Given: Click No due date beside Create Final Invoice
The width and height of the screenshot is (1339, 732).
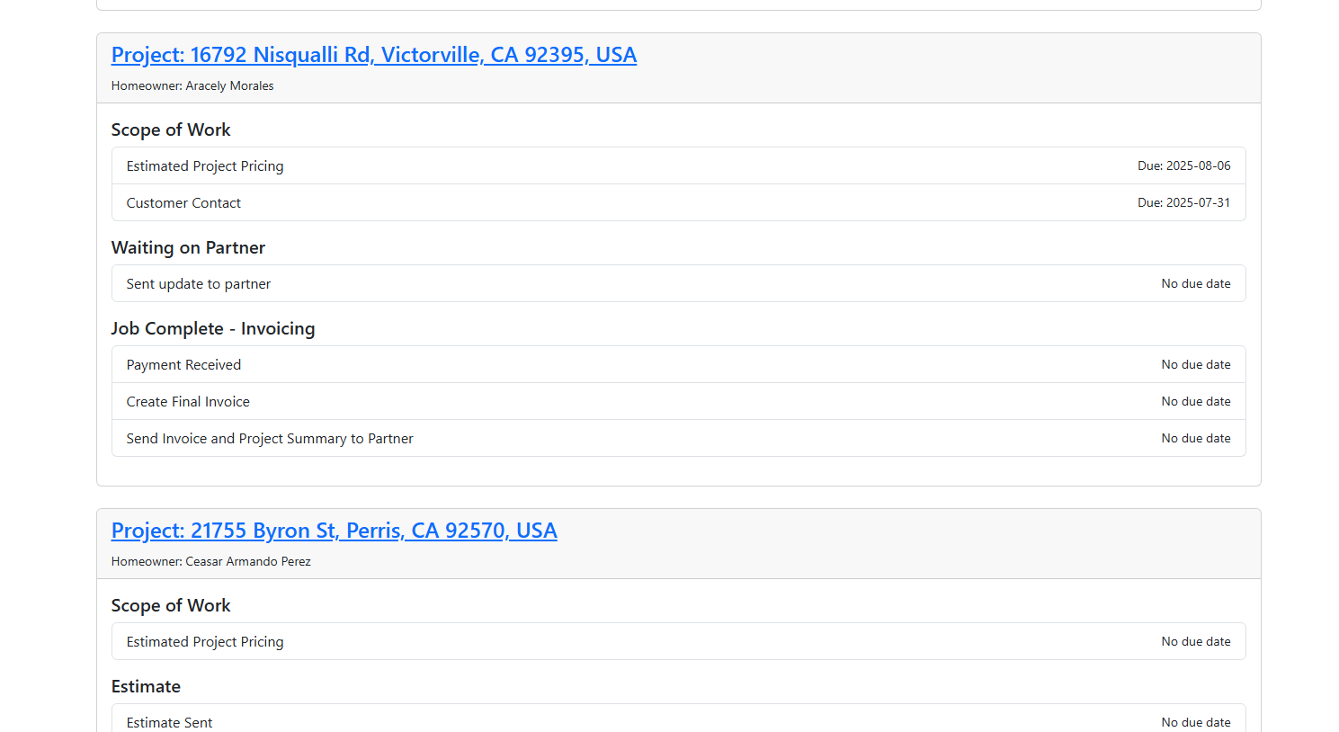Looking at the screenshot, I should 1195,402.
